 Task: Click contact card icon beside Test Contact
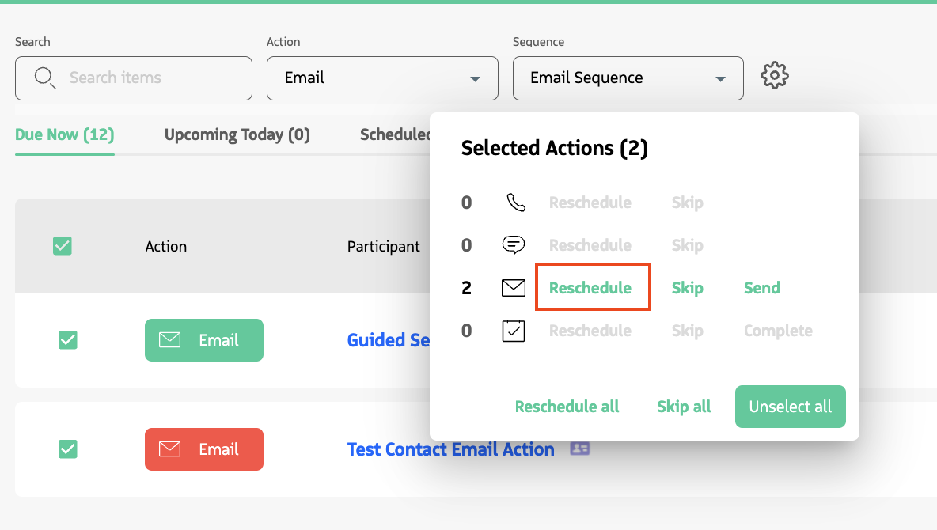580,449
